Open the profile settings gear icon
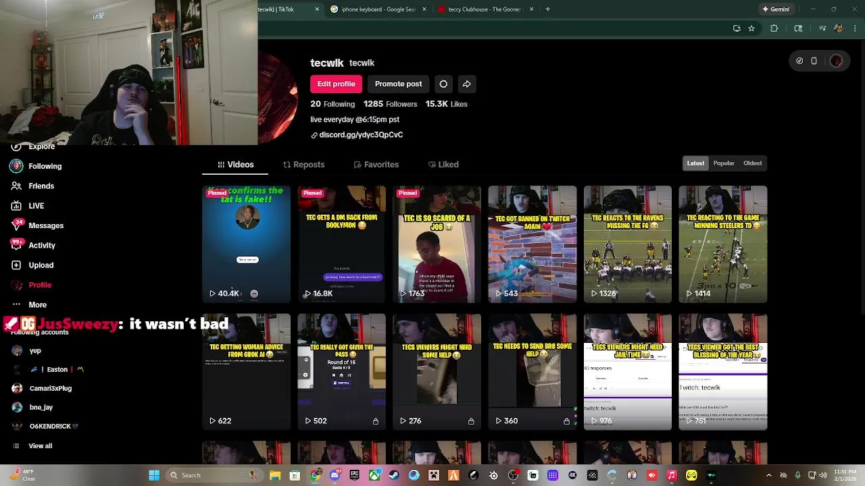The image size is (865, 486). point(443,84)
